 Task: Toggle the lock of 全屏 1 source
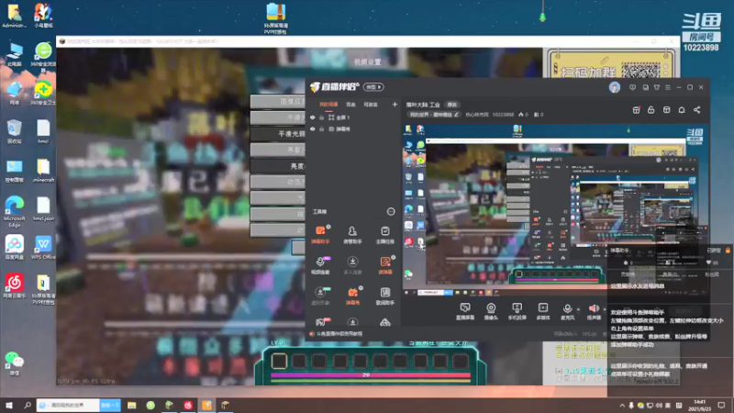pyautogui.click(x=322, y=117)
